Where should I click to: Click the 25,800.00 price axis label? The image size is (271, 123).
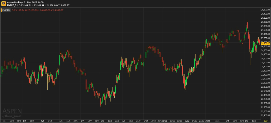[265, 26]
